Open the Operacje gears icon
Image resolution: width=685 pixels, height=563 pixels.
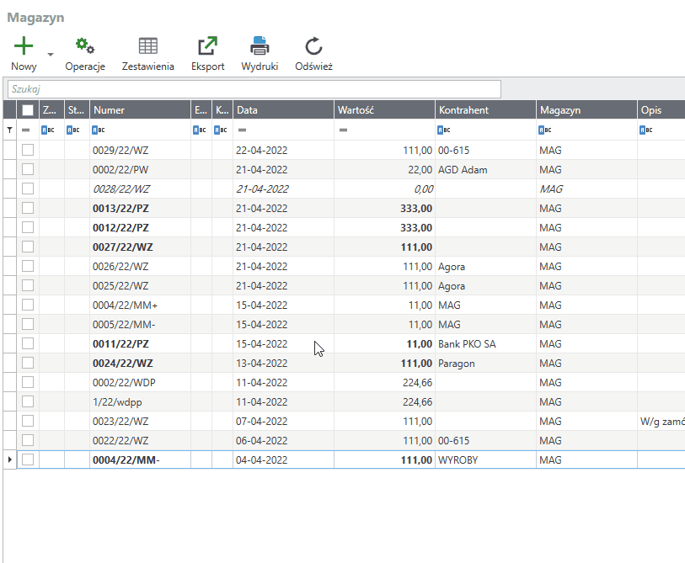[85, 46]
